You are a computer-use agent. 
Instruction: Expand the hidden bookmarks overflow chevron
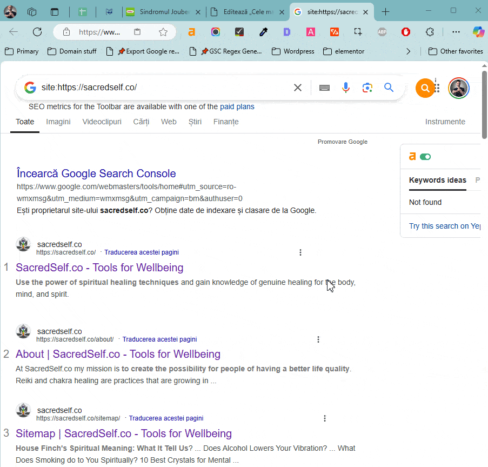point(408,51)
